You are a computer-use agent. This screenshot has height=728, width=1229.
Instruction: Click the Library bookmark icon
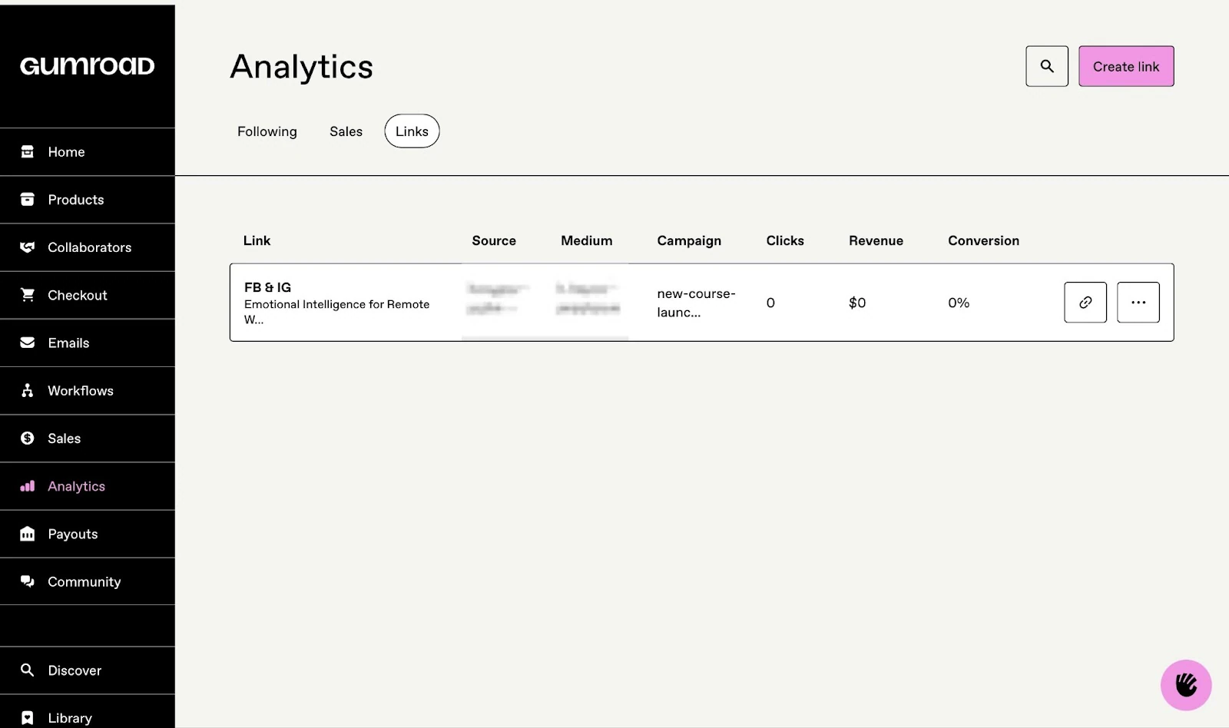point(28,717)
